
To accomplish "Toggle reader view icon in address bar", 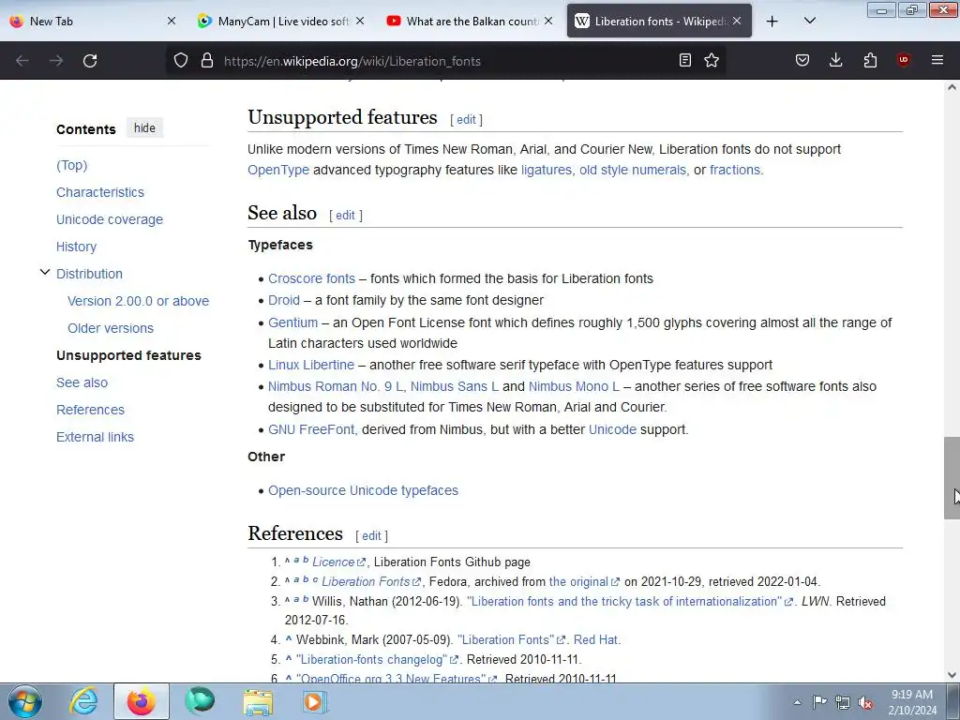I will tap(685, 60).
